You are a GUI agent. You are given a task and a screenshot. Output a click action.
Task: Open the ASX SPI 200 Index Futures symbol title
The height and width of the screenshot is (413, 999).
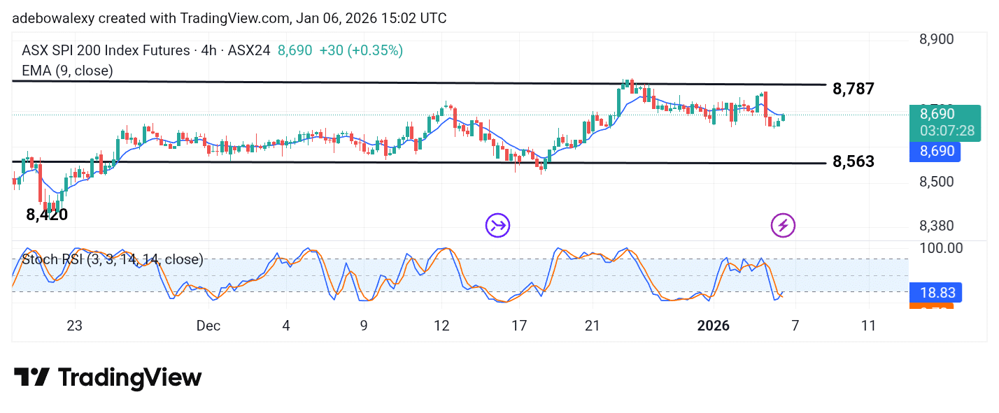click(105, 50)
